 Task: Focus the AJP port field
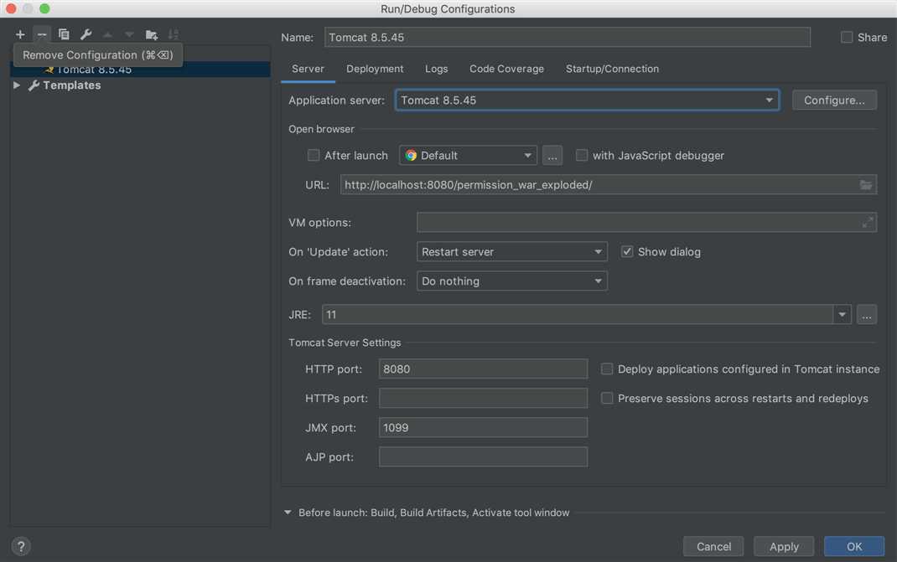click(483, 456)
